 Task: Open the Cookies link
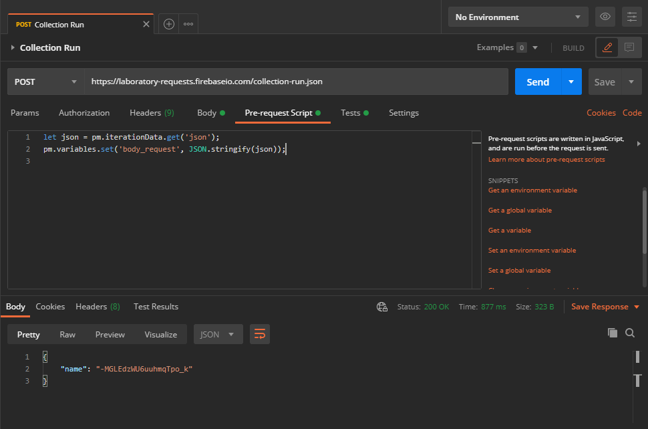pyautogui.click(x=601, y=113)
